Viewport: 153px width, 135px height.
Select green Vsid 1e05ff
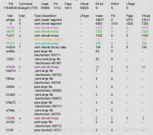(x=10, y=31)
